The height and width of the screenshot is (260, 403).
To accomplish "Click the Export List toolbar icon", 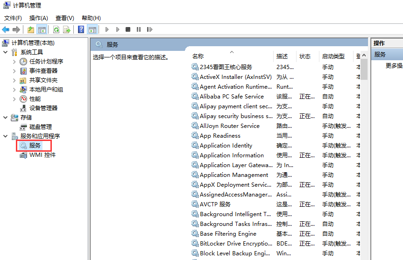I will [67, 30].
